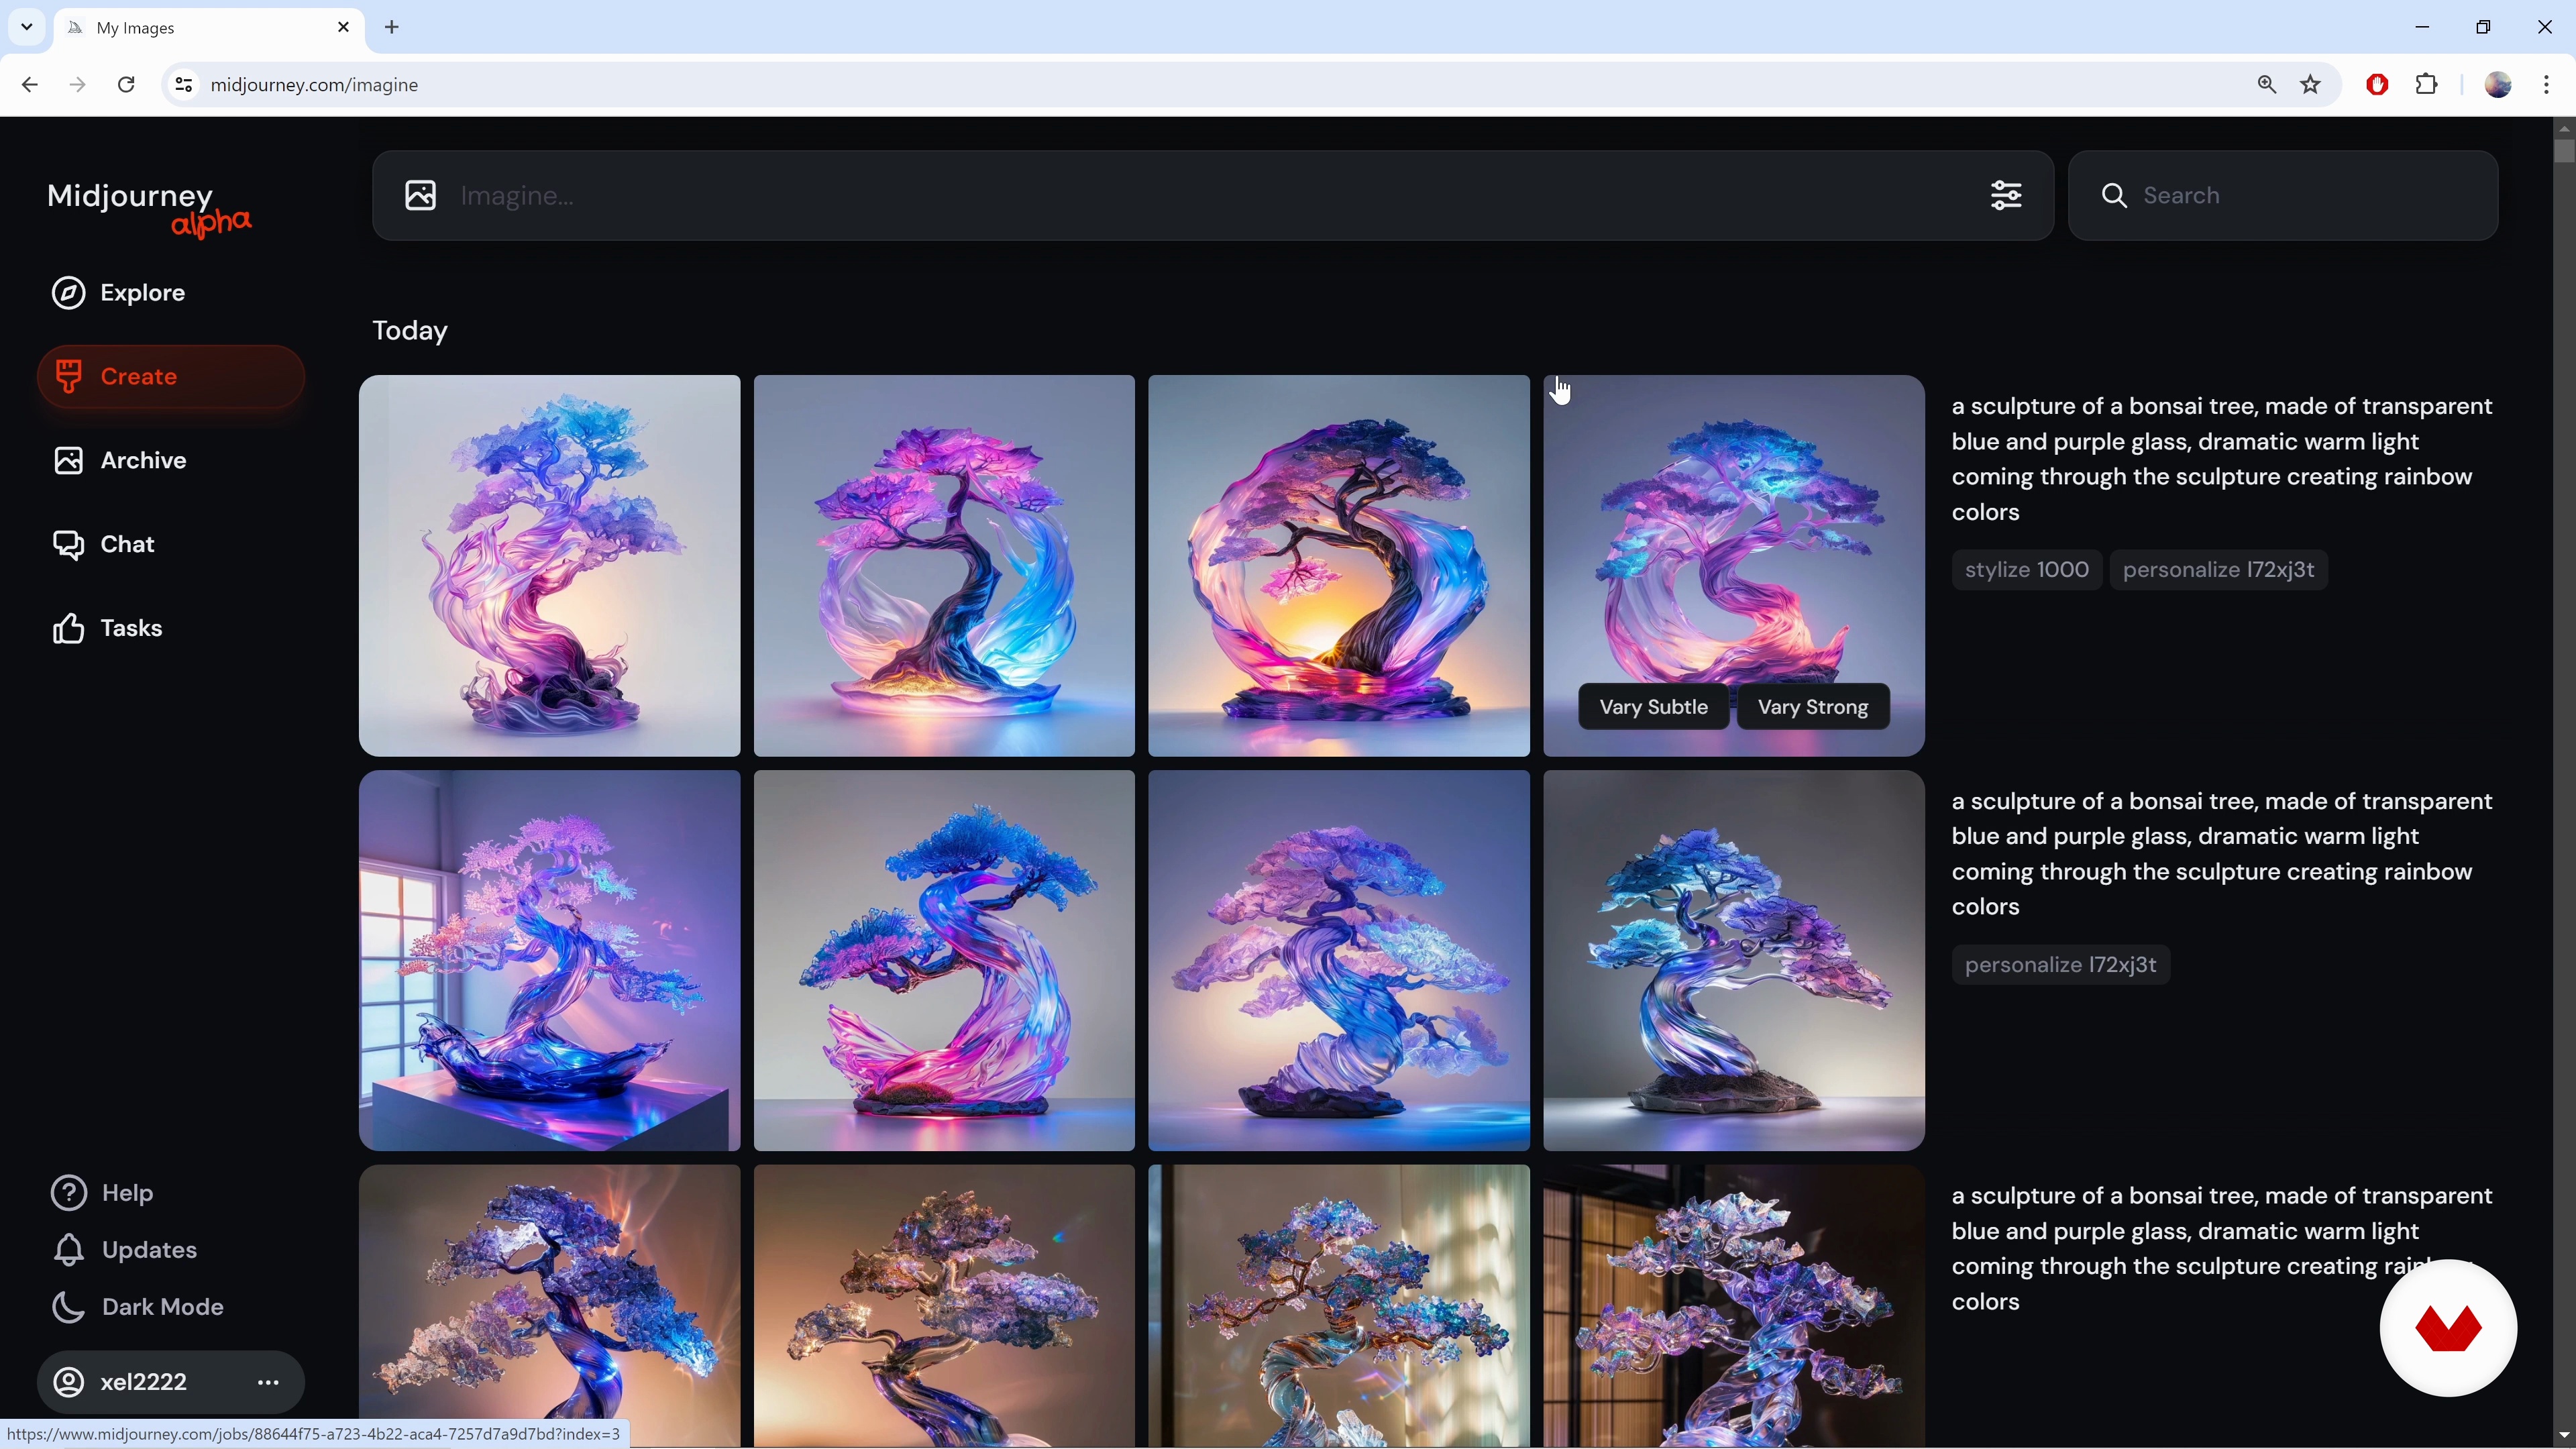This screenshot has width=2576, height=1449.
Task: Open xel2222 account options menu
Action: click(268, 1383)
